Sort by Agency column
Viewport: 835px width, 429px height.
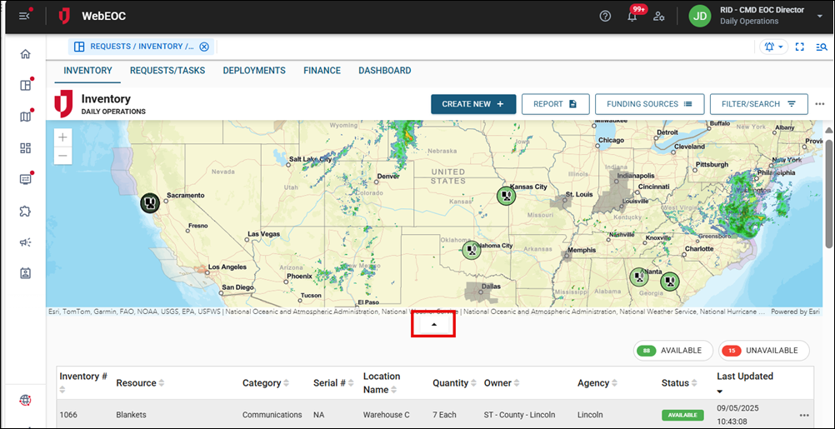[x=597, y=383]
